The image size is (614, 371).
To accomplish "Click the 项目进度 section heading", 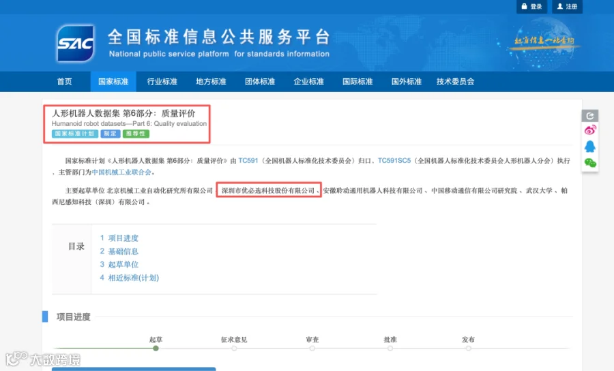I will 73,317.
